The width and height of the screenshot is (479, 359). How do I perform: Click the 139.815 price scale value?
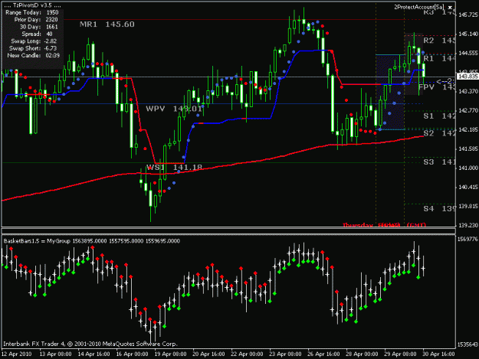[x=468, y=207]
